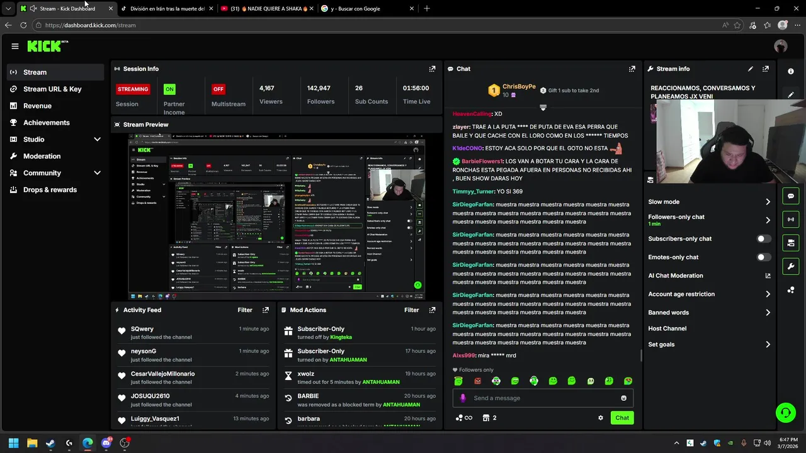Open Drops & rewards page

(55, 189)
